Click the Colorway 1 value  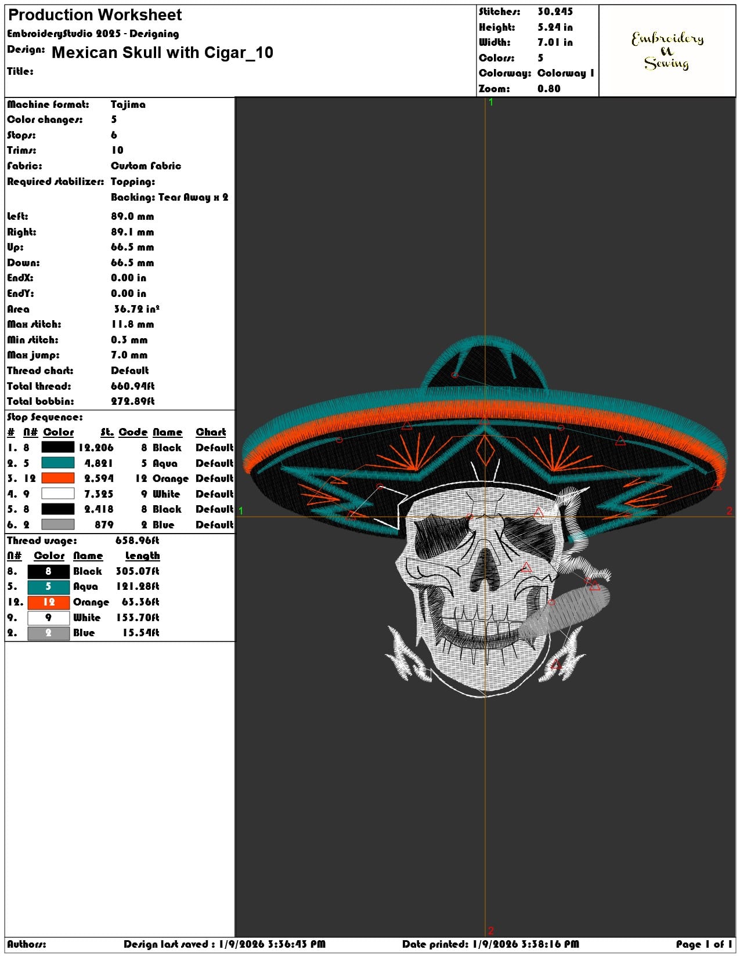566,73
